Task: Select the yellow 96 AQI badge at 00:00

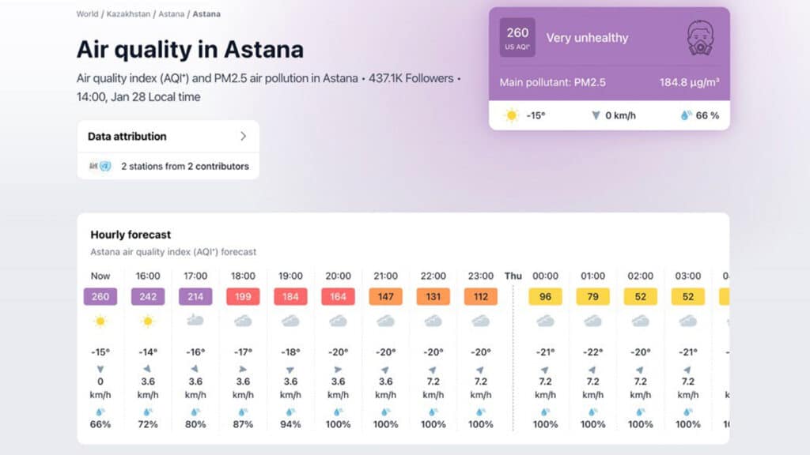Action: pyautogui.click(x=545, y=297)
